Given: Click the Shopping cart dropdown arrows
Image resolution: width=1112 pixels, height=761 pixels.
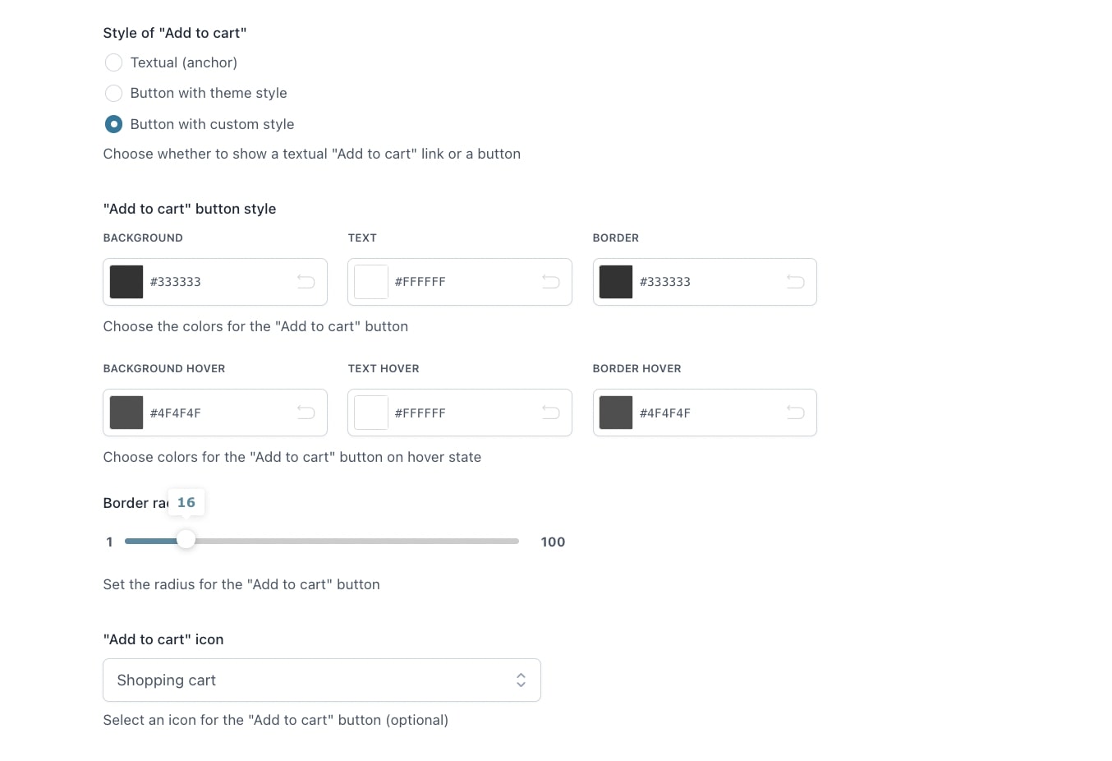Looking at the screenshot, I should (x=521, y=680).
